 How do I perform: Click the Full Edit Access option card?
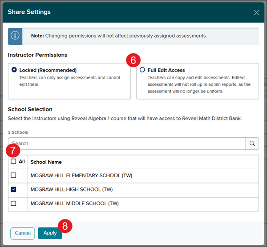point(198,81)
